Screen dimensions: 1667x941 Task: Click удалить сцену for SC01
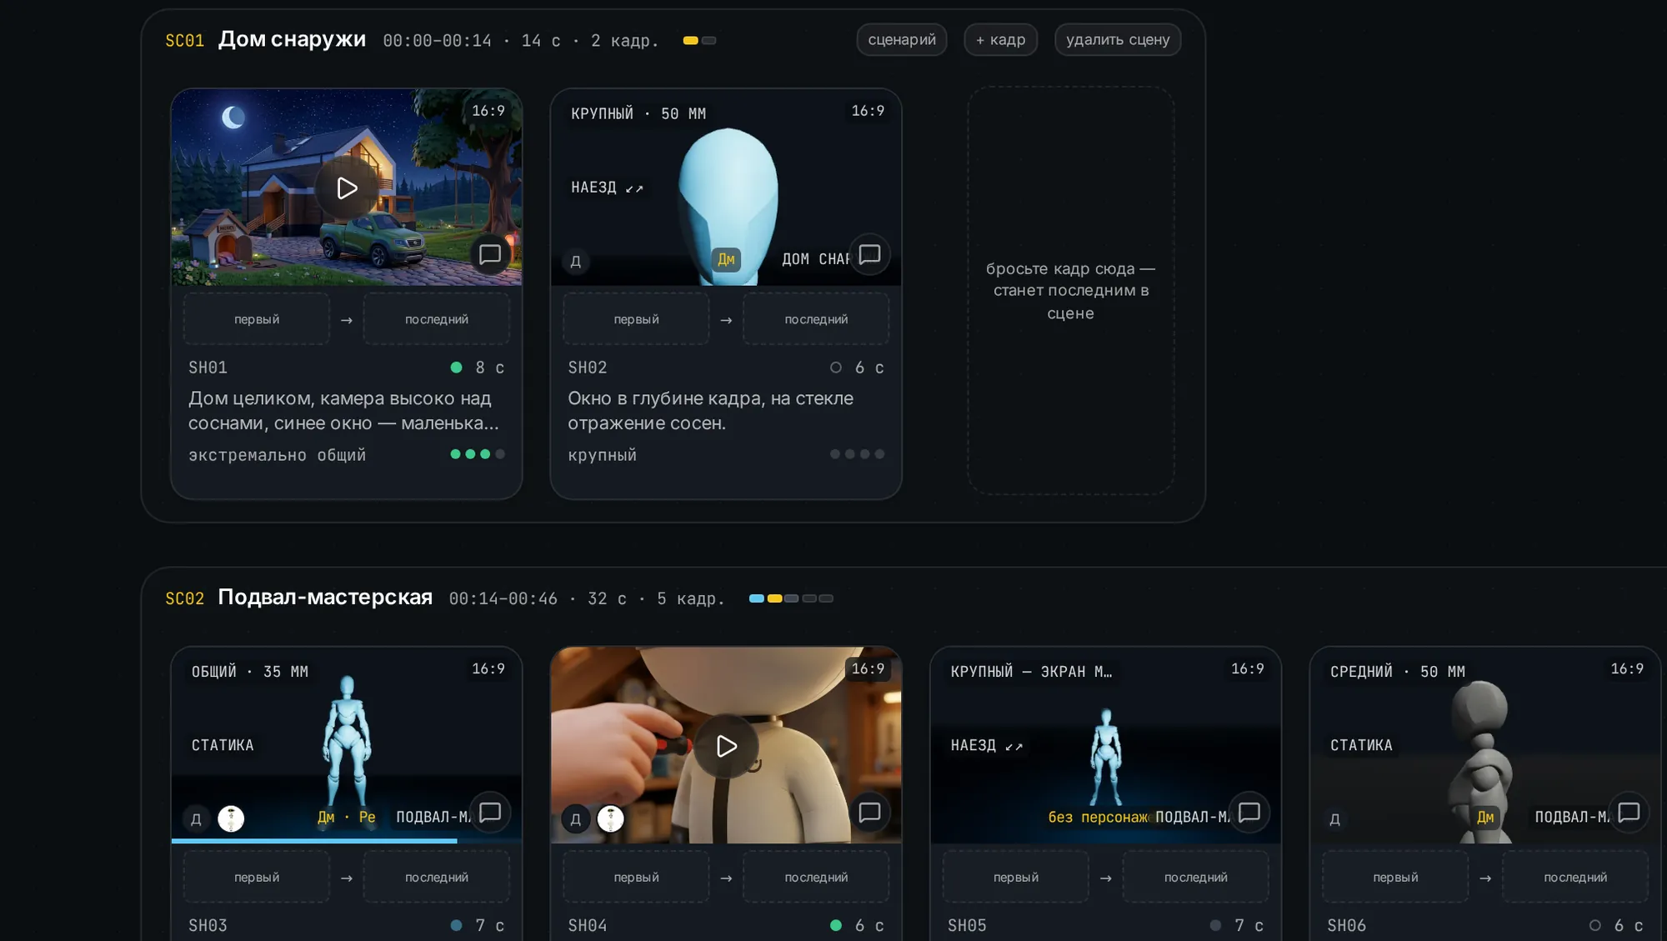point(1118,40)
